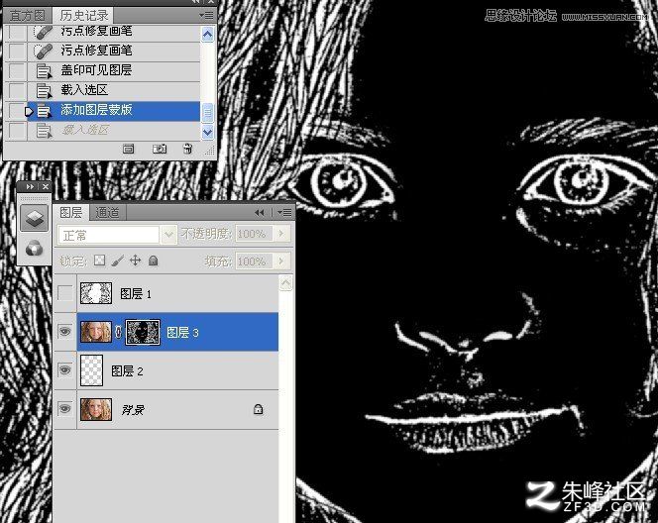
Task: Show the hidden 图层 1 layer
Action: pos(65,293)
